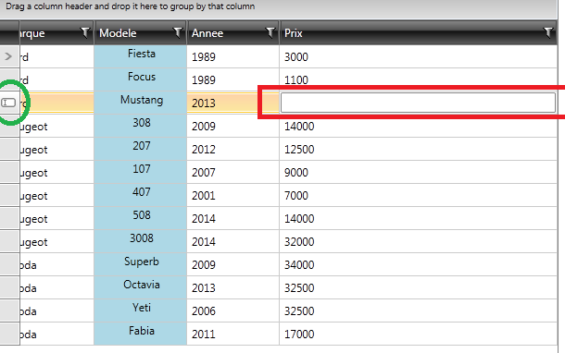
Task: Select the Fabia model cell
Action: click(141, 334)
